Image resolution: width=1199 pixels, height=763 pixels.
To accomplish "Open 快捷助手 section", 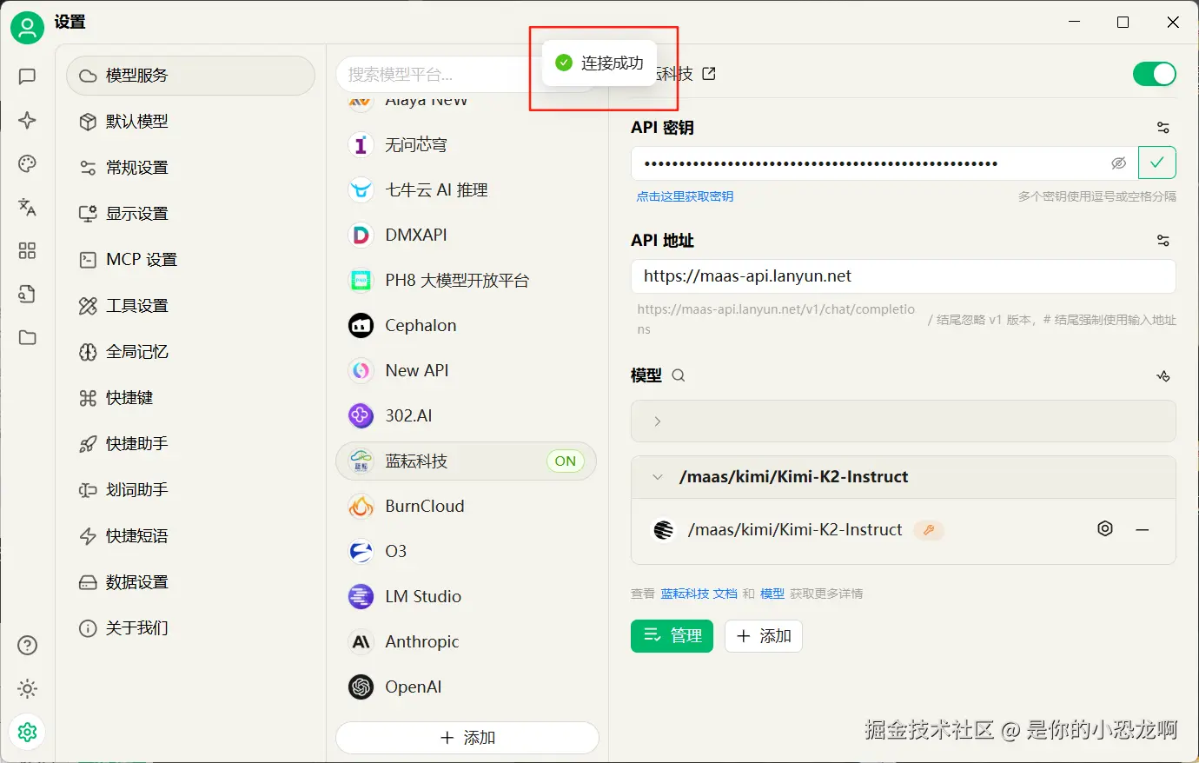I will pyautogui.click(x=190, y=444).
